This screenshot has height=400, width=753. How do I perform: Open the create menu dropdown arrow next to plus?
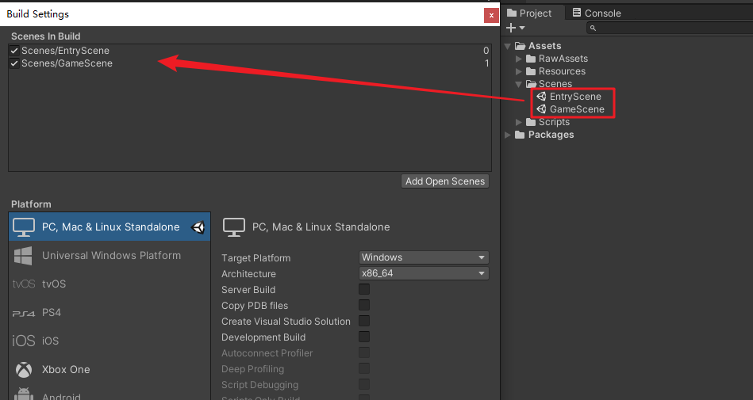point(522,28)
